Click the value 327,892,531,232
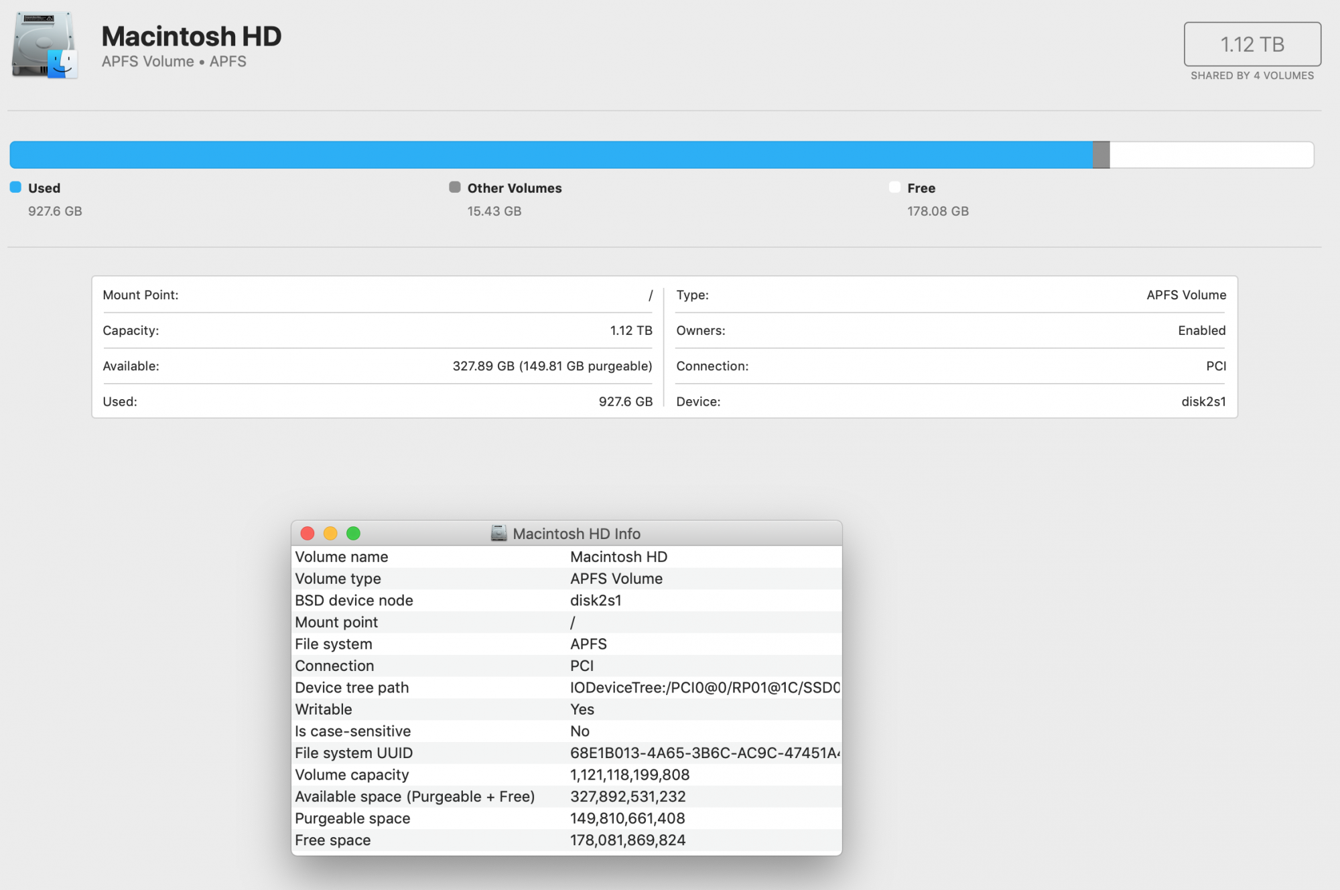Screen dimensions: 1340x890 pos(628,796)
